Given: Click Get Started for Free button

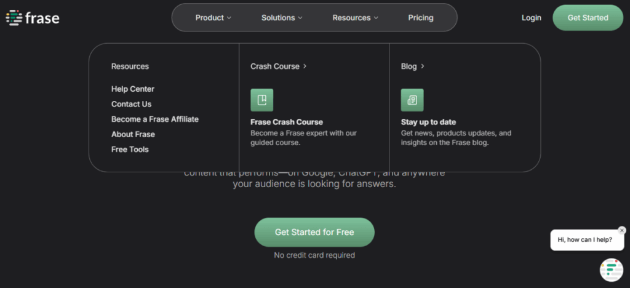Looking at the screenshot, I should point(314,232).
